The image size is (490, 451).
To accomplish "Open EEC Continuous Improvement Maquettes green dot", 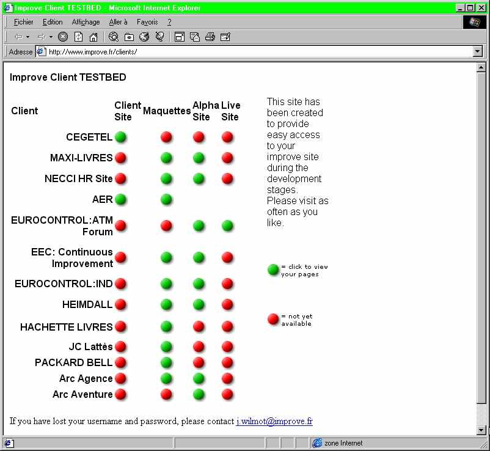I will point(166,257).
